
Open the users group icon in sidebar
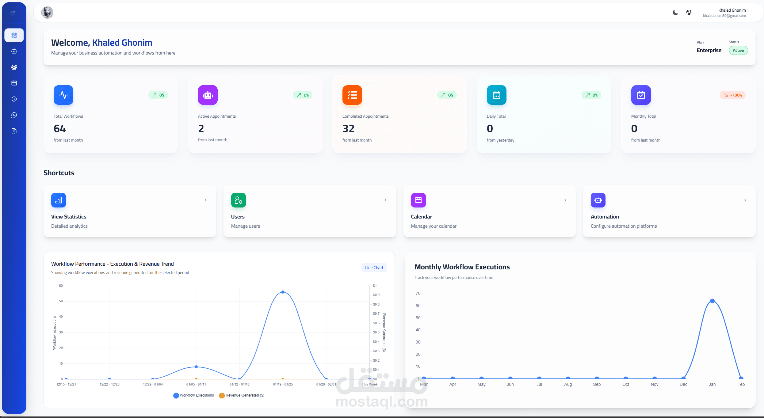tap(14, 67)
